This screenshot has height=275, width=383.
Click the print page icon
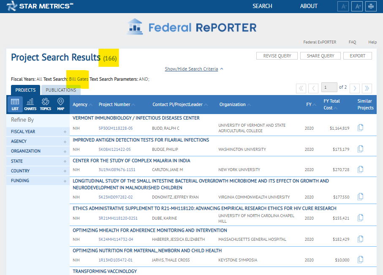pos(371,6)
